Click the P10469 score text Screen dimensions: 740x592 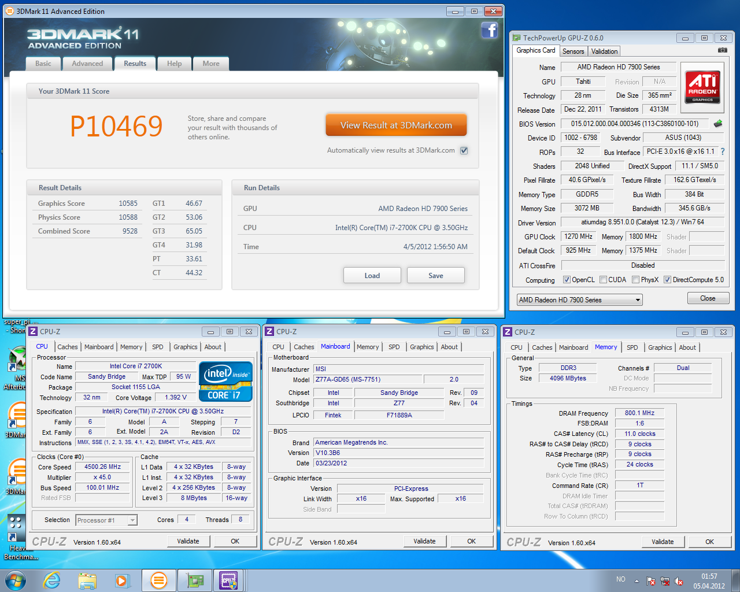click(x=116, y=126)
